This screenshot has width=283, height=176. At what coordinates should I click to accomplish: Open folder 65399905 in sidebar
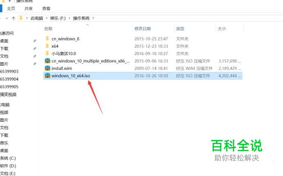click(9, 87)
